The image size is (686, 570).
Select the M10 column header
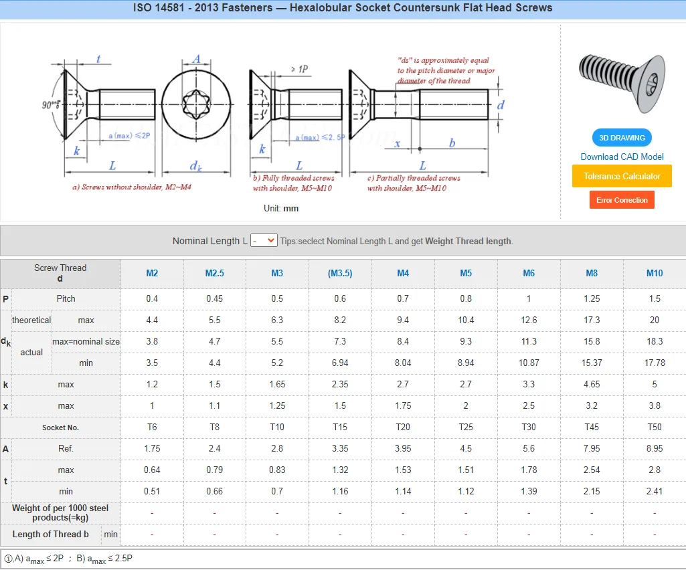pos(654,274)
